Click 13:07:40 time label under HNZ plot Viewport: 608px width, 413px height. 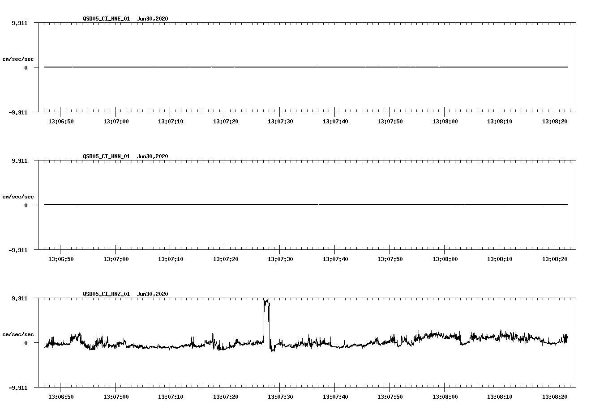335,397
